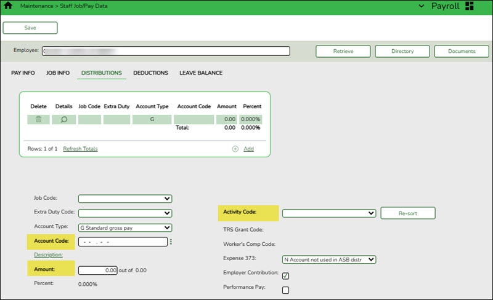Click the Save button
Image resolution: width=493 pixels, height=300 pixels.
click(30, 28)
